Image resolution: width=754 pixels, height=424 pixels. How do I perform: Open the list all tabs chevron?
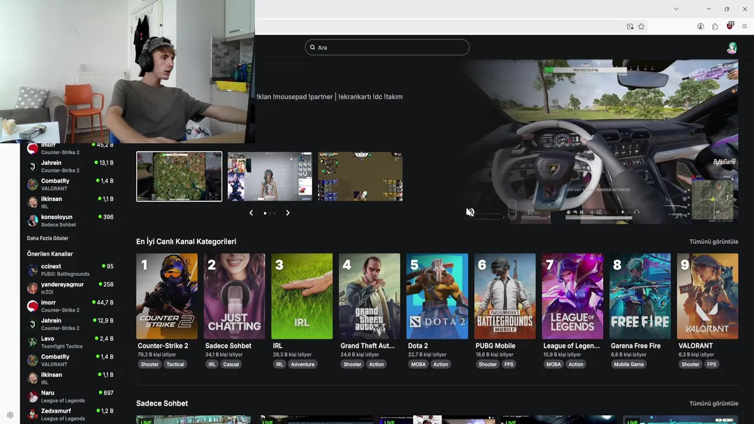tap(676, 9)
